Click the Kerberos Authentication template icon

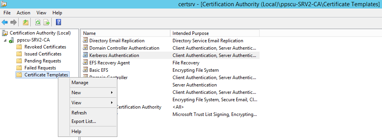point(85,55)
